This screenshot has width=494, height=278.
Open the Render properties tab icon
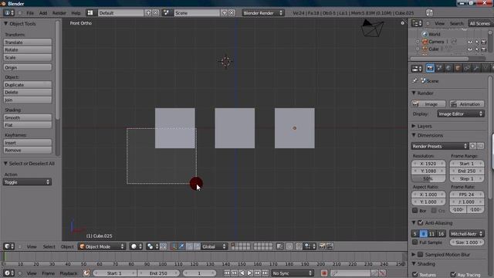(x=430, y=68)
